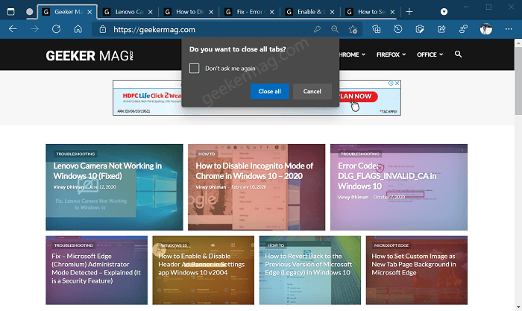The height and width of the screenshot is (311, 522).
Task: Click the web capture toolbar icon
Action: [x=420, y=29]
